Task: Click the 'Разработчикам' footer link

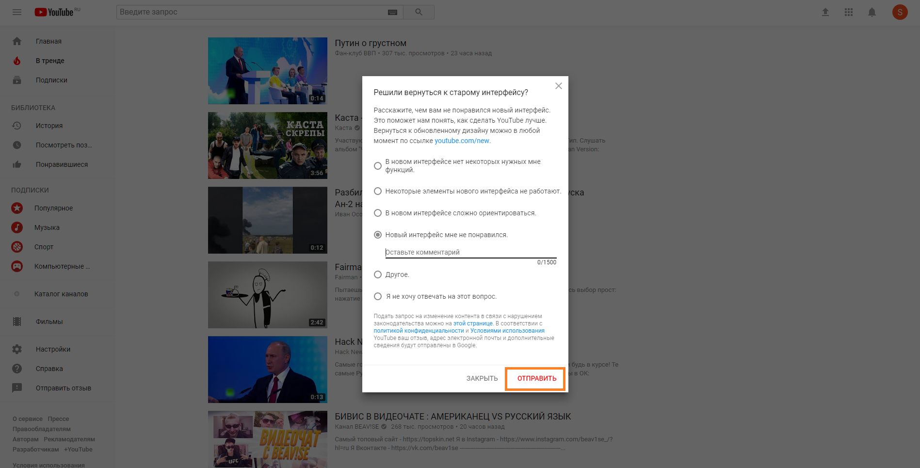Action: tap(36, 450)
